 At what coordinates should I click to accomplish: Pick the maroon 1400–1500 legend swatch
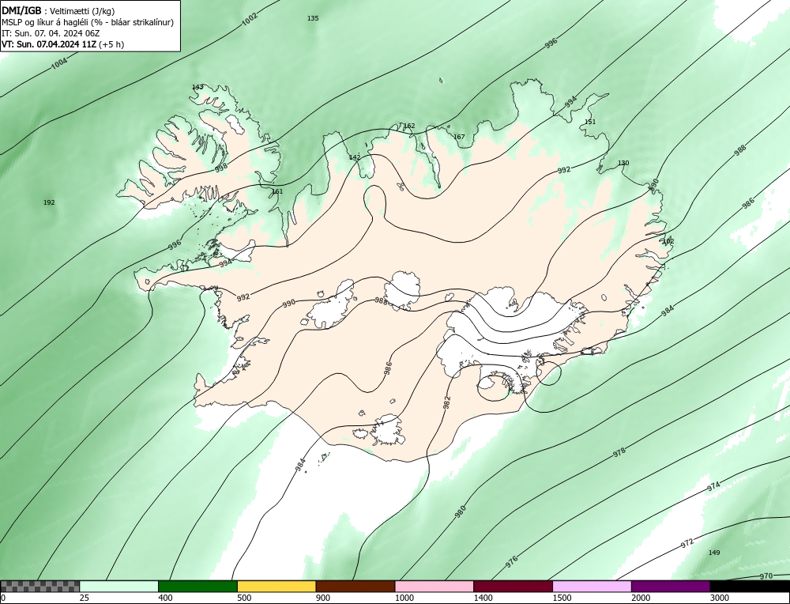click(x=513, y=587)
